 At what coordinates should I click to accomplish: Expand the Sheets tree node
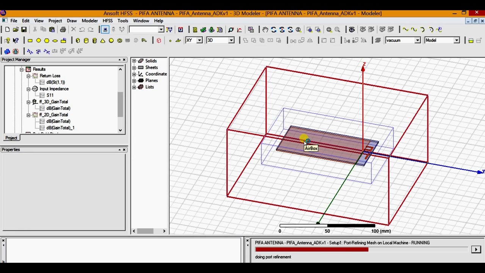134,67
